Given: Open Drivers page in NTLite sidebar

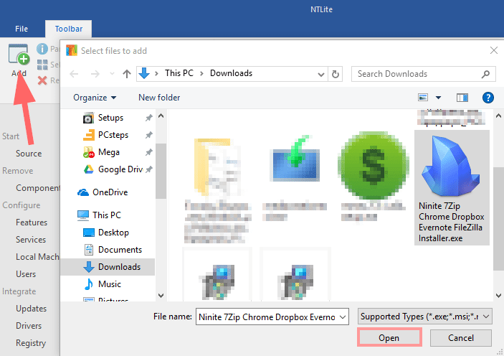Looking at the screenshot, I should (29, 326).
